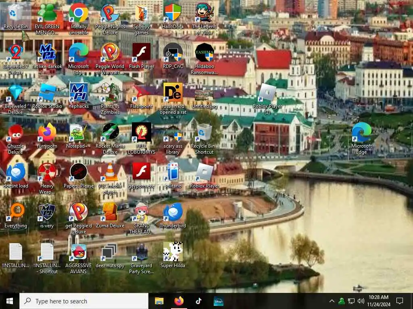Open Disney+ from the taskbar
413x309 pixels.
218,301
